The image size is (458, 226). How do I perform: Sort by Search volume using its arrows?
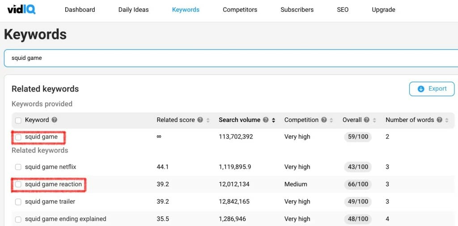point(273,120)
